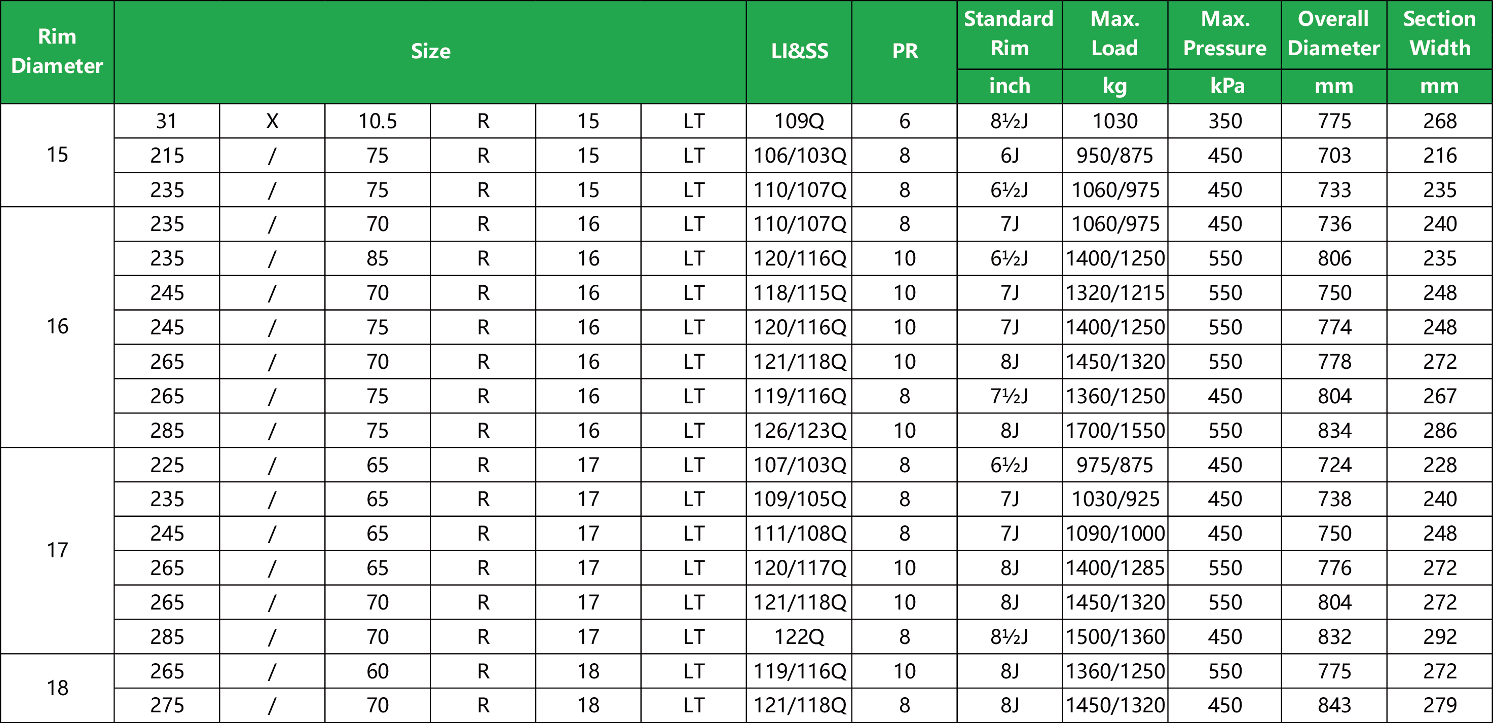Select the 10.5 size cell
The height and width of the screenshot is (723, 1493).
(378, 121)
